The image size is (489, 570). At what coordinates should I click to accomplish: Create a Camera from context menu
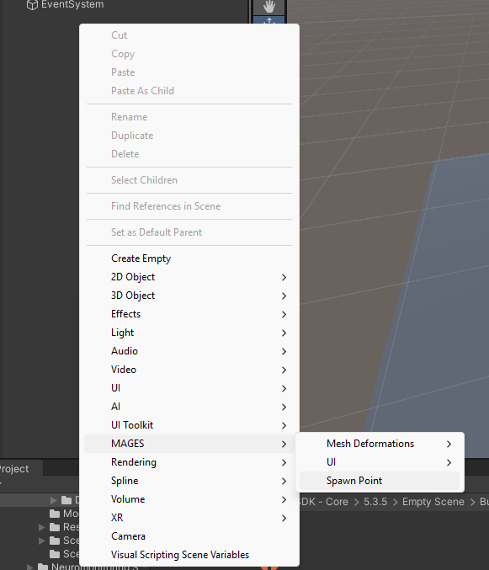[189, 536]
